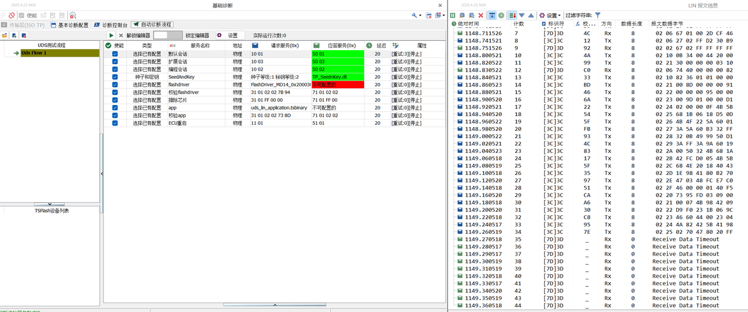Click the [重试:3][停止] attribute cell
Viewport: 748px width, 312px height.
pyautogui.click(x=418, y=54)
